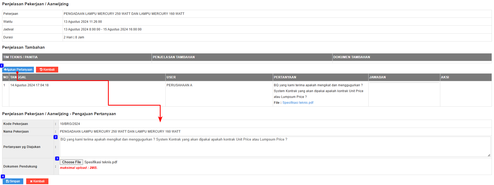Click the PERUSAHAAN A user cell
Viewport: 494px width, 185px height.
(179, 85)
